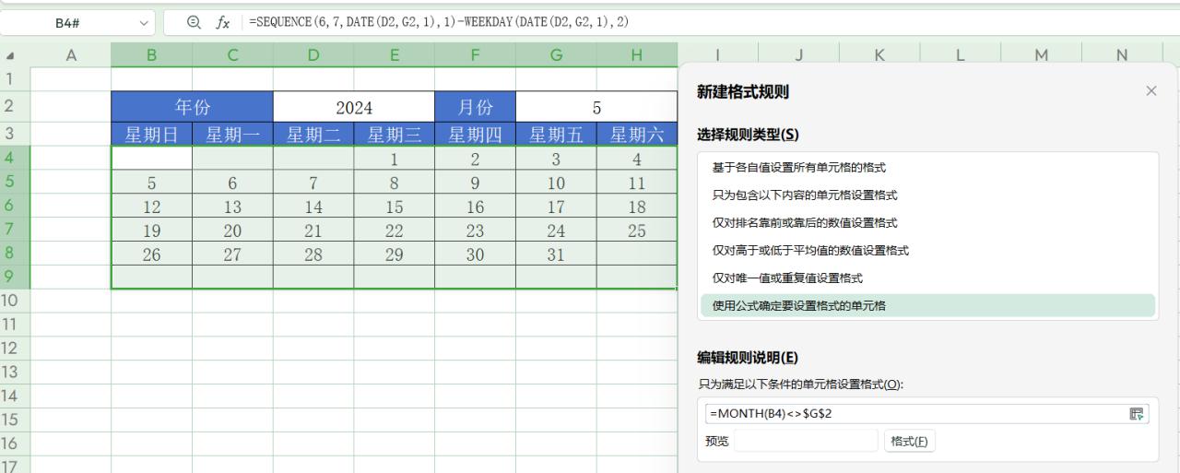Viewport: 1180px width, 473px height.
Task: Select row 17 header
Action: coord(15,466)
